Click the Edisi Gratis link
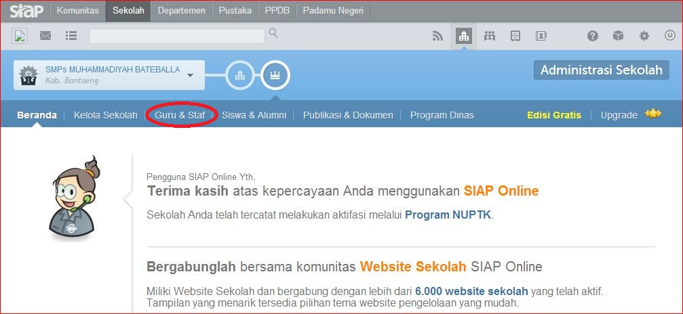The height and width of the screenshot is (314, 683). [x=554, y=115]
